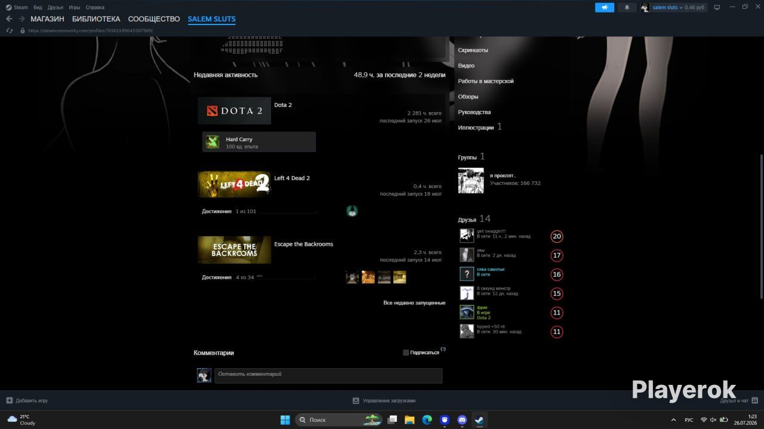Image resolution: width=764 pixels, height=429 pixels.
Task: Click the Оставить комментарий input field
Action: click(328, 375)
